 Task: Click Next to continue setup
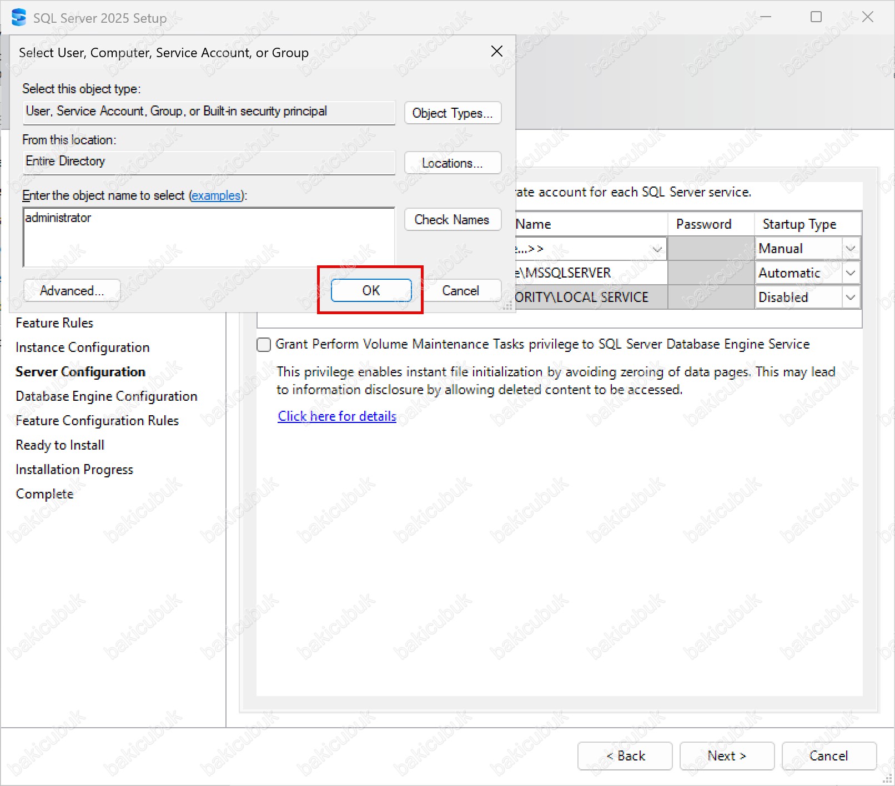[x=726, y=756]
